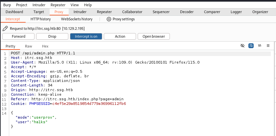Select the Raw view tab
Screen dimensions: 276x136
click(29, 46)
